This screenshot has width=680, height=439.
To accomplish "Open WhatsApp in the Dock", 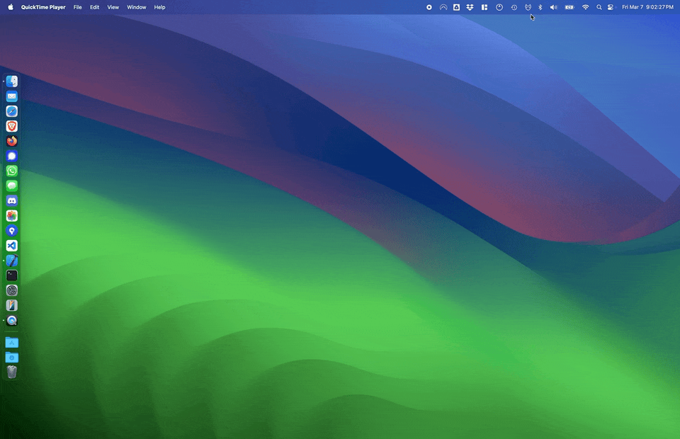I will (x=12, y=171).
